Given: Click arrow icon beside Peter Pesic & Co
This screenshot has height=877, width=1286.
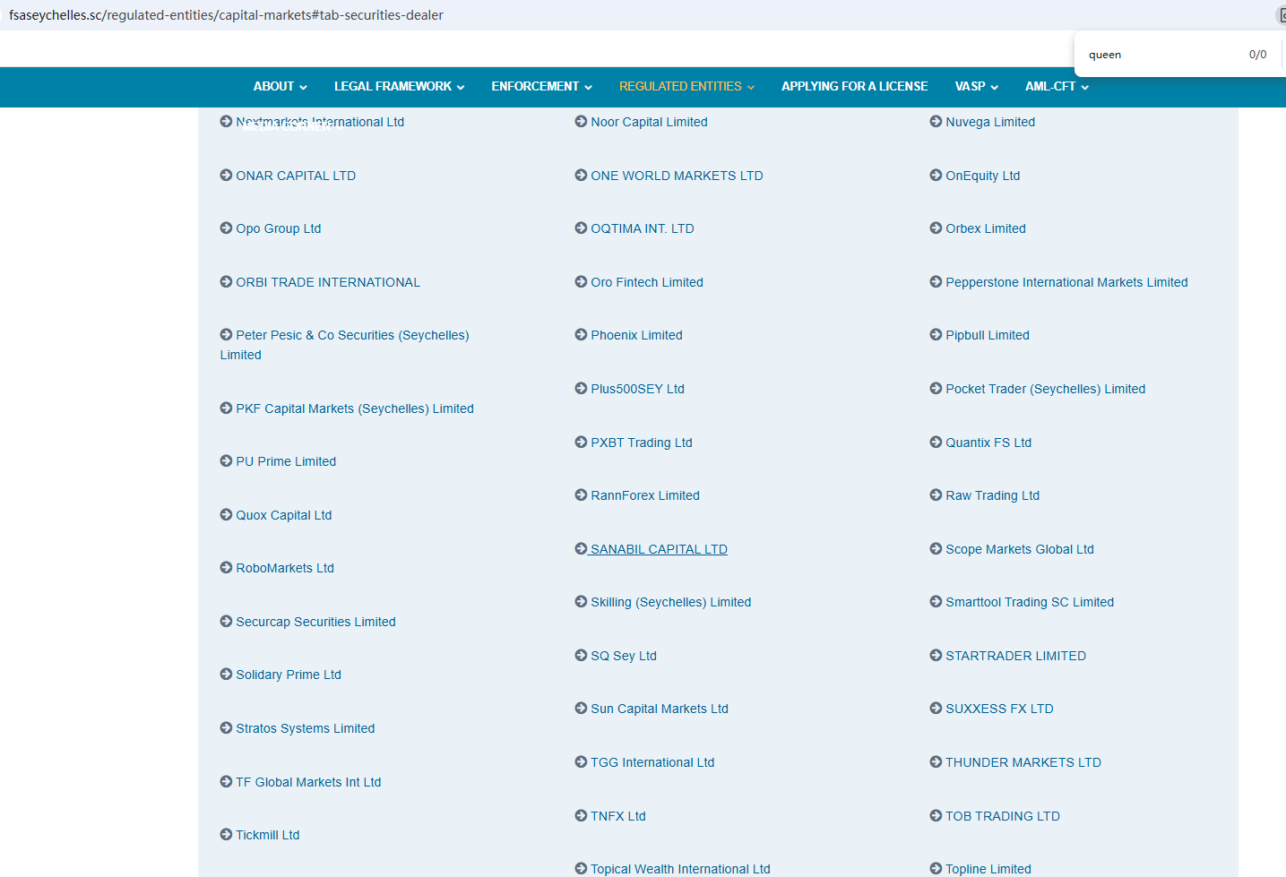Looking at the screenshot, I should point(226,335).
